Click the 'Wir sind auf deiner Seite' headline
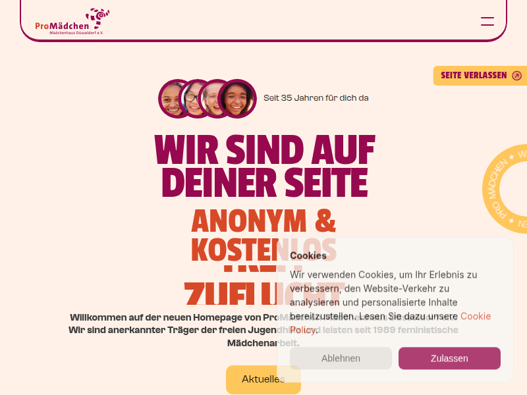This screenshot has height=395, width=527. click(265, 166)
